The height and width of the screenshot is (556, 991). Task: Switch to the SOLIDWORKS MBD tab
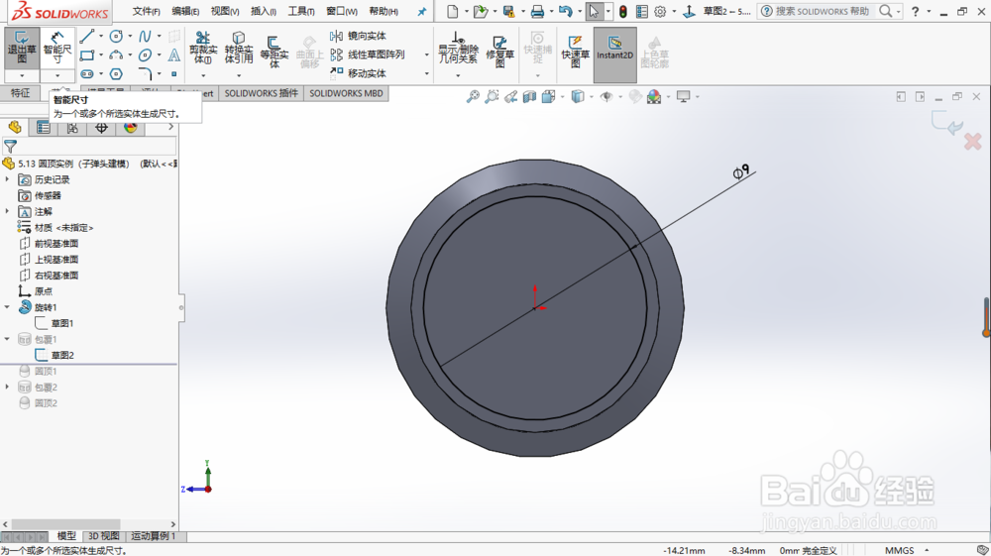point(346,93)
